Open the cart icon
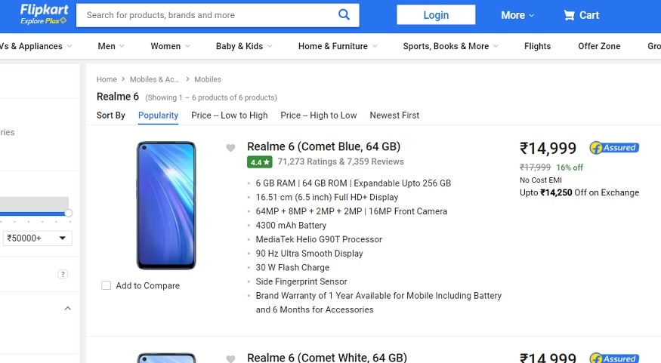The width and height of the screenshot is (661, 363). click(569, 15)
